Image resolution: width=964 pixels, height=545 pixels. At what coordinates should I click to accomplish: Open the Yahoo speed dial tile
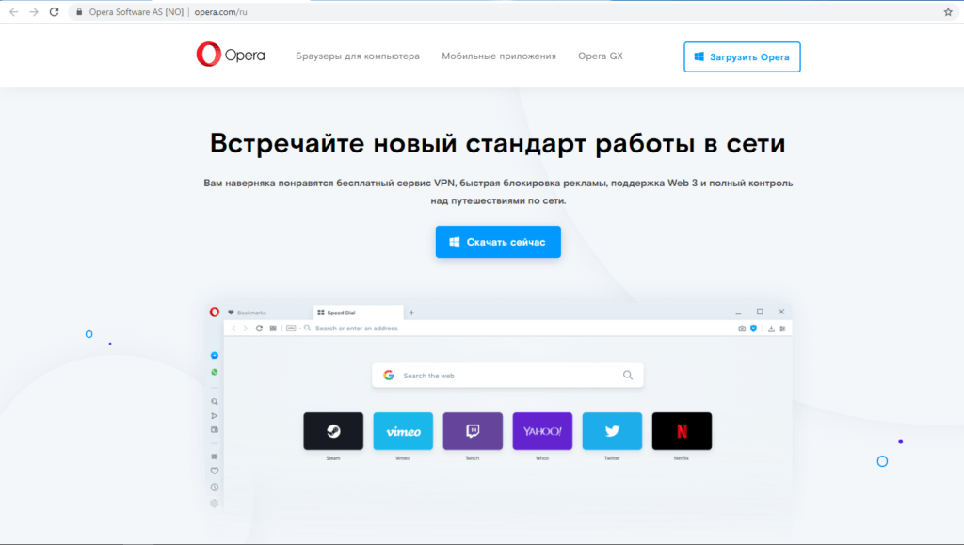tap(542, 431)
